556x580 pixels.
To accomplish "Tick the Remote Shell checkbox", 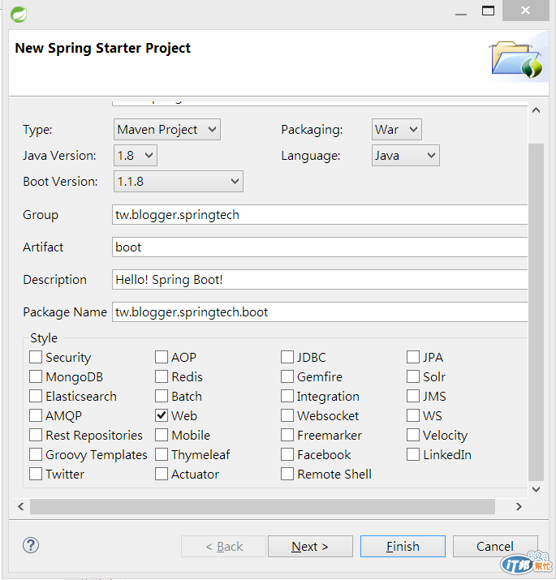I will point(287,475).
